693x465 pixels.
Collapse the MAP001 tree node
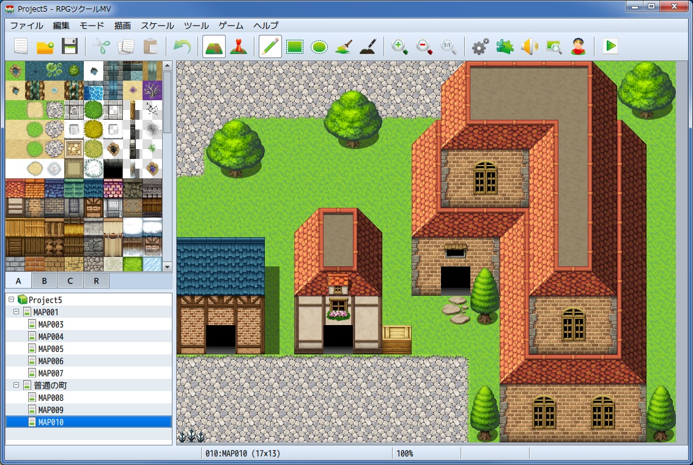point(17,312)
